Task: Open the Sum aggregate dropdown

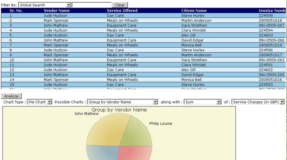Action: (203, 102)
